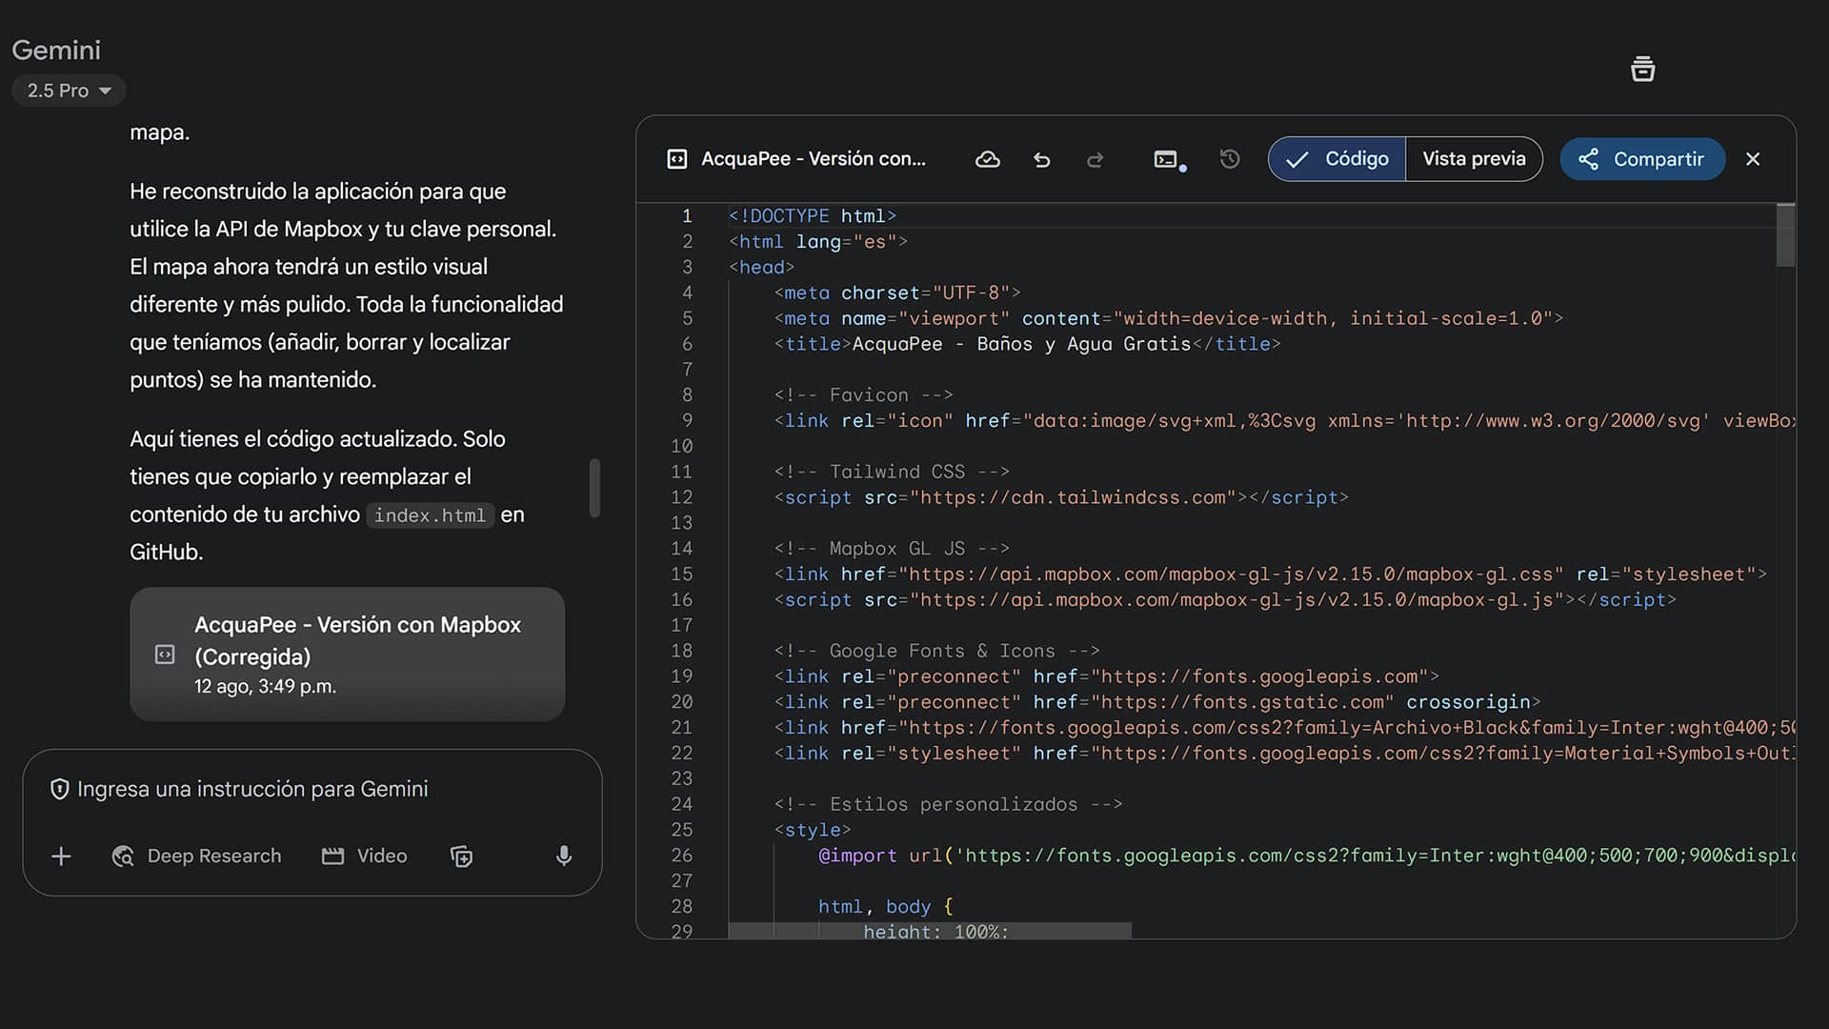
Task: Click the html, body selector line
Action: [x=886, y=907]
